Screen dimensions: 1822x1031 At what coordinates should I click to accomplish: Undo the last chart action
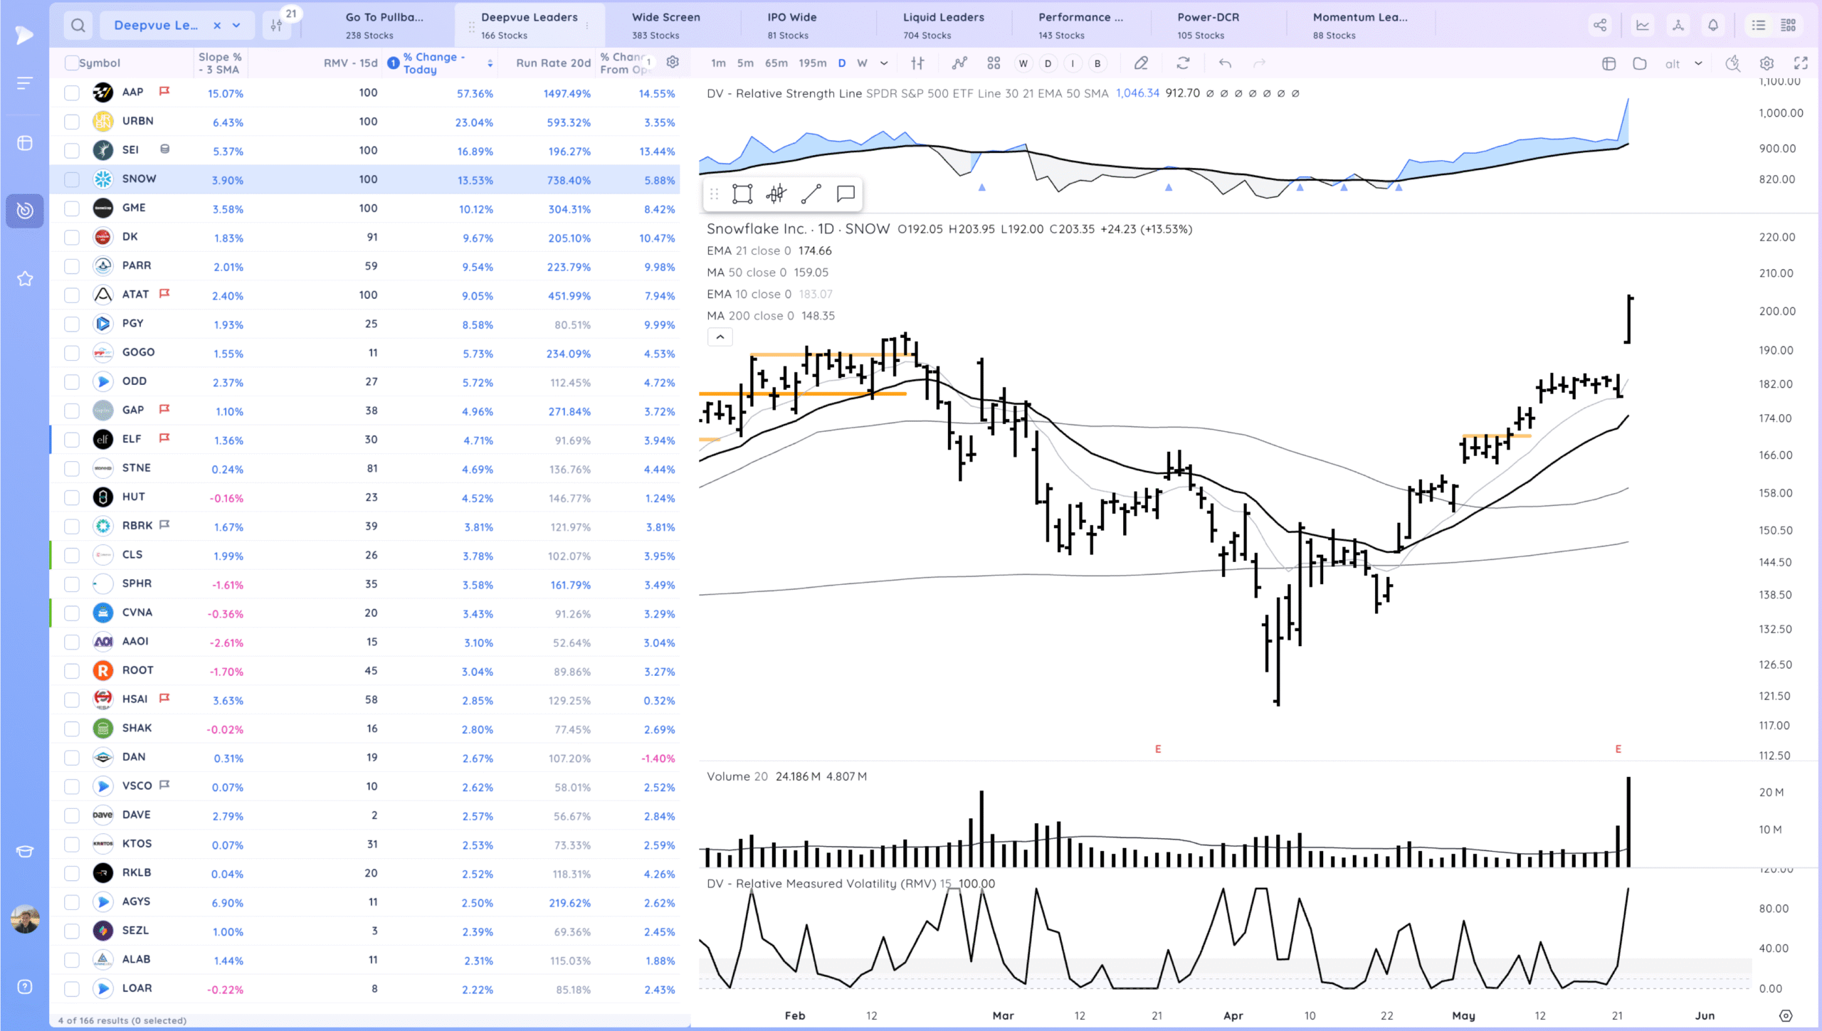(x=1225, y=63)
